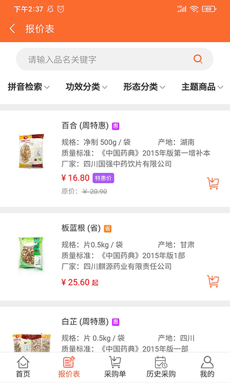Tap the back arrow icon
Viewport: 230px width, 383px height.
12,29
